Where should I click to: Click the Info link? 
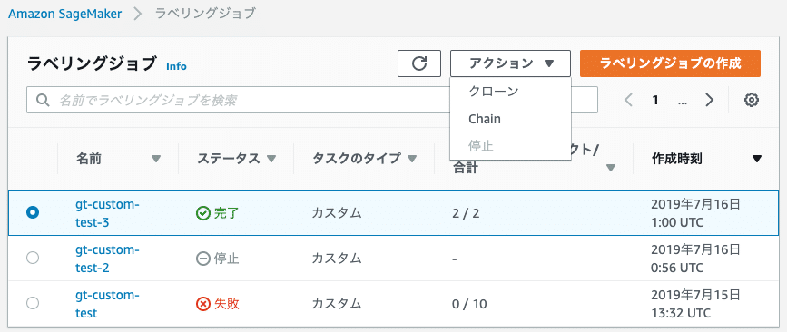pos(176,66)
